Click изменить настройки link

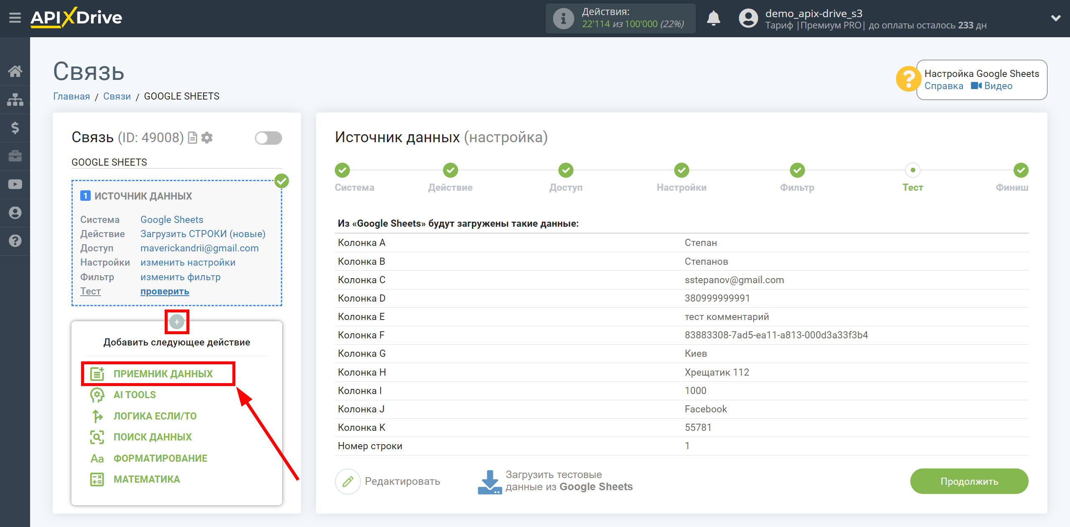point(188,262)
